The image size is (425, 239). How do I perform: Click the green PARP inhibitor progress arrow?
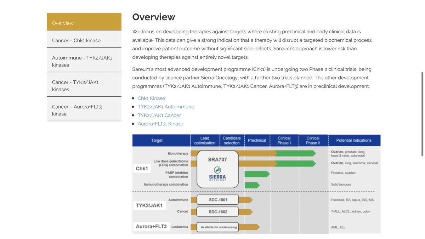tap(257, 174)
